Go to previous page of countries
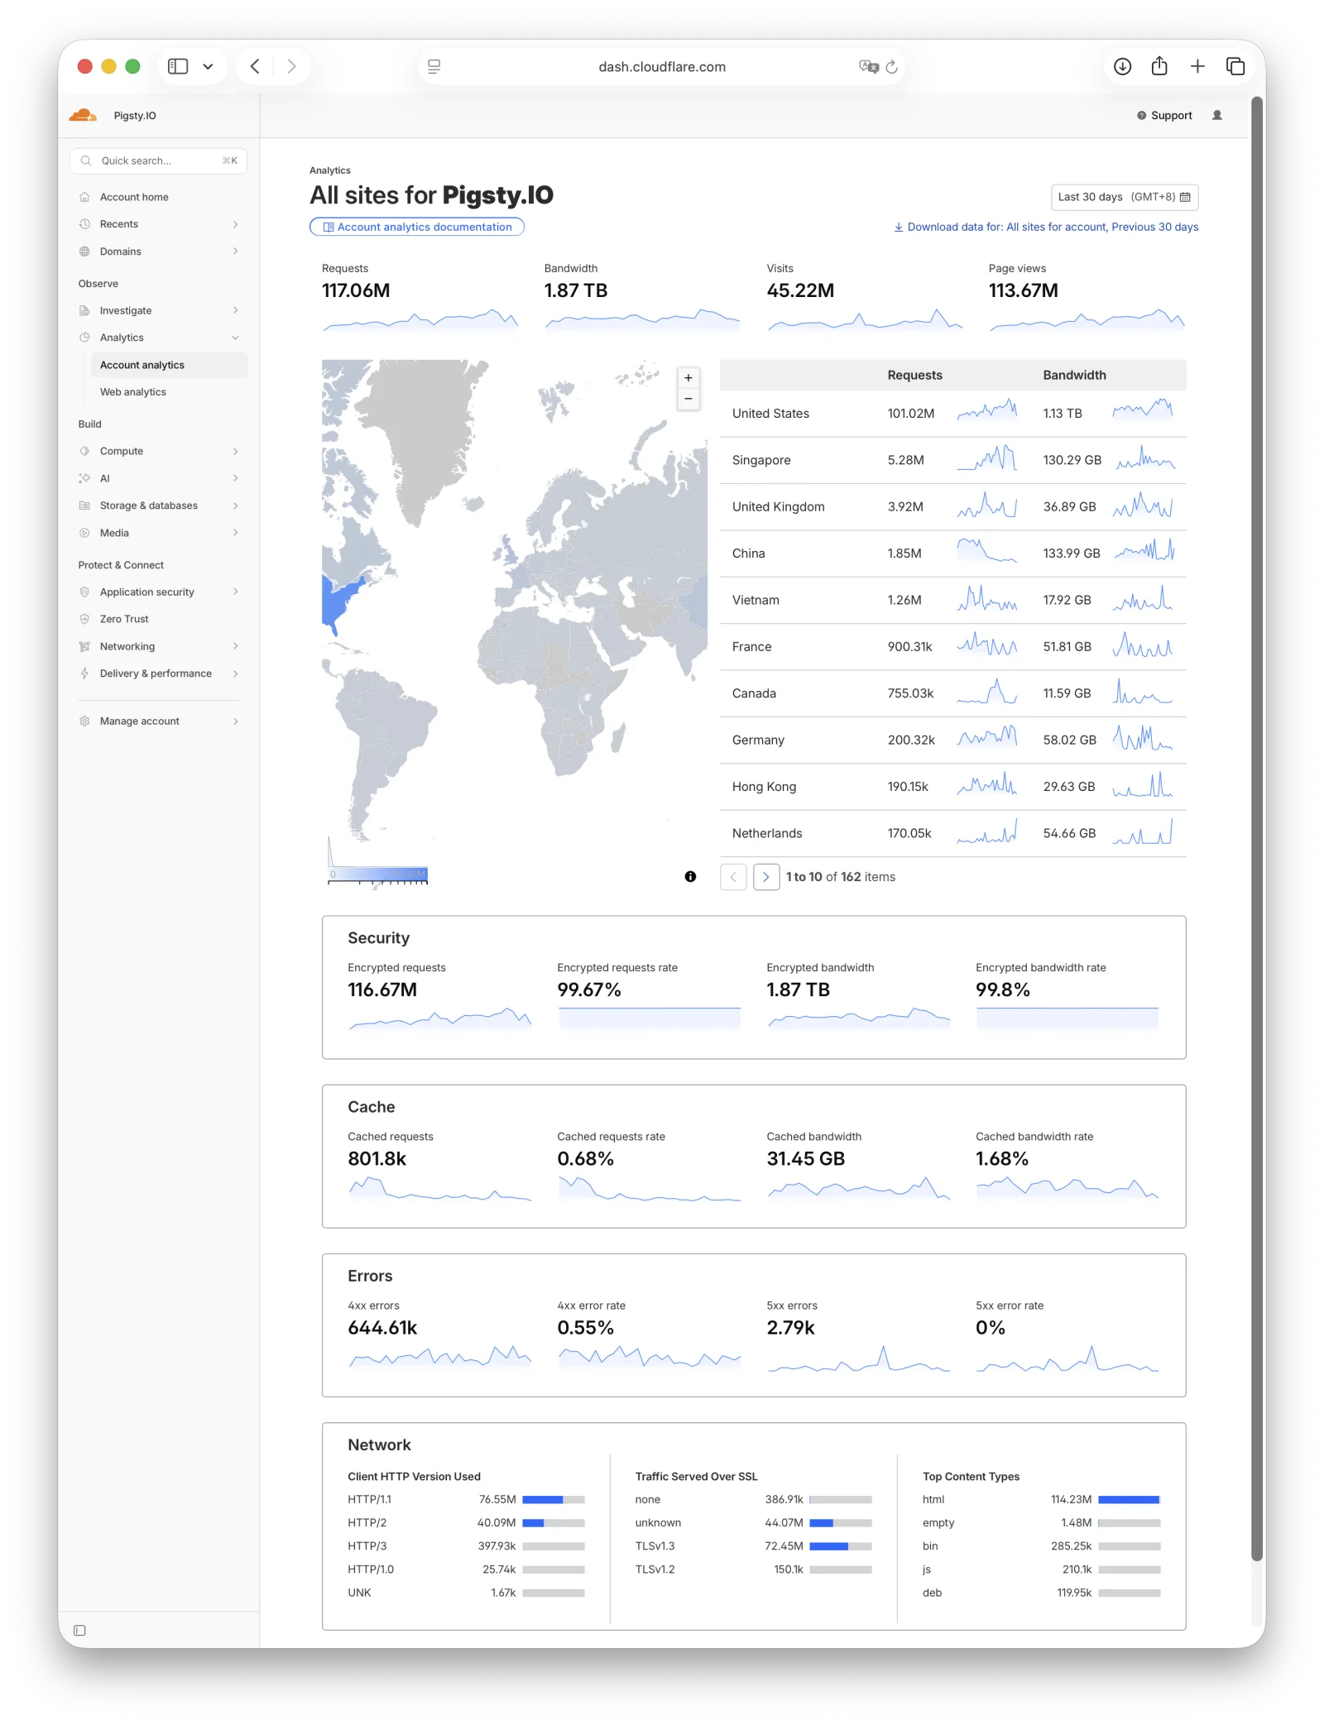The width and height of the screenshot is (1324, 1725). pos(733,876)
